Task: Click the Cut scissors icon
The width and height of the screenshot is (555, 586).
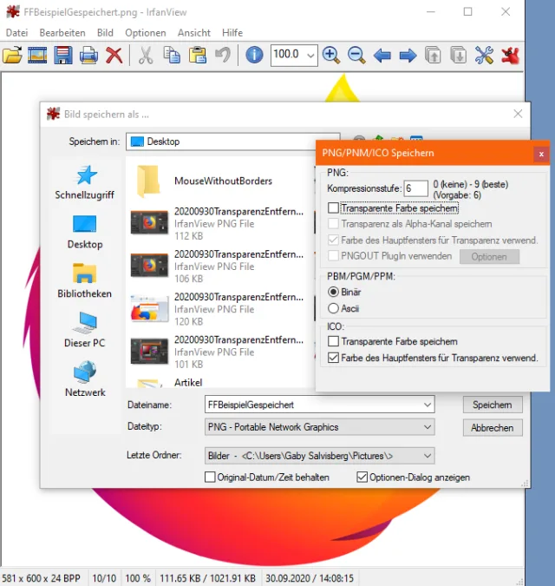Action: coord(146,56)
